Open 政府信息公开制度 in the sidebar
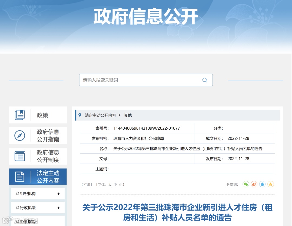The image size is (292, 226). point(38,156)
